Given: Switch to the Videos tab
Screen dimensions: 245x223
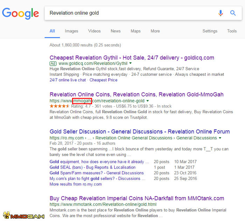Looking at the screenshot, I should (94, 31).
